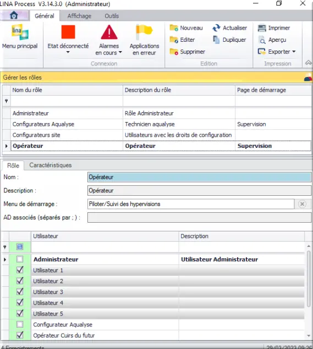This screenshot has height=349, width=313.
Task: Switch to the Affichage ribbon tab
Action: click(x=79, y=16)
